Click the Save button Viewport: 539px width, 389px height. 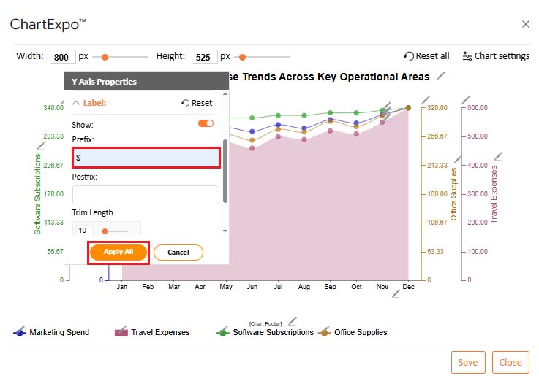point(468,362)
